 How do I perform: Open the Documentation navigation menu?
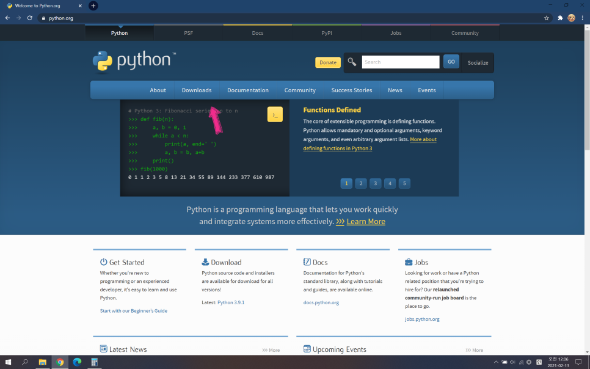click(248, 90)
